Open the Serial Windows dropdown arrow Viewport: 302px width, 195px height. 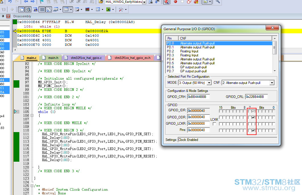point(81,9)
